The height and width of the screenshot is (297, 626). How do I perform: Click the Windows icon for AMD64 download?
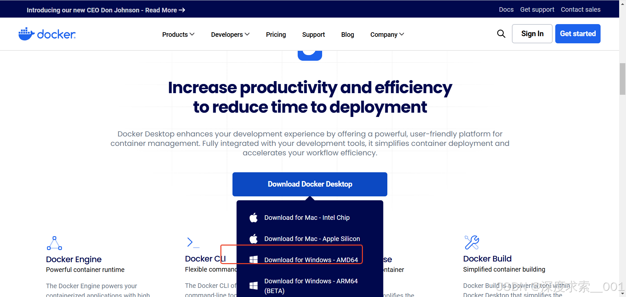[254, 260]
